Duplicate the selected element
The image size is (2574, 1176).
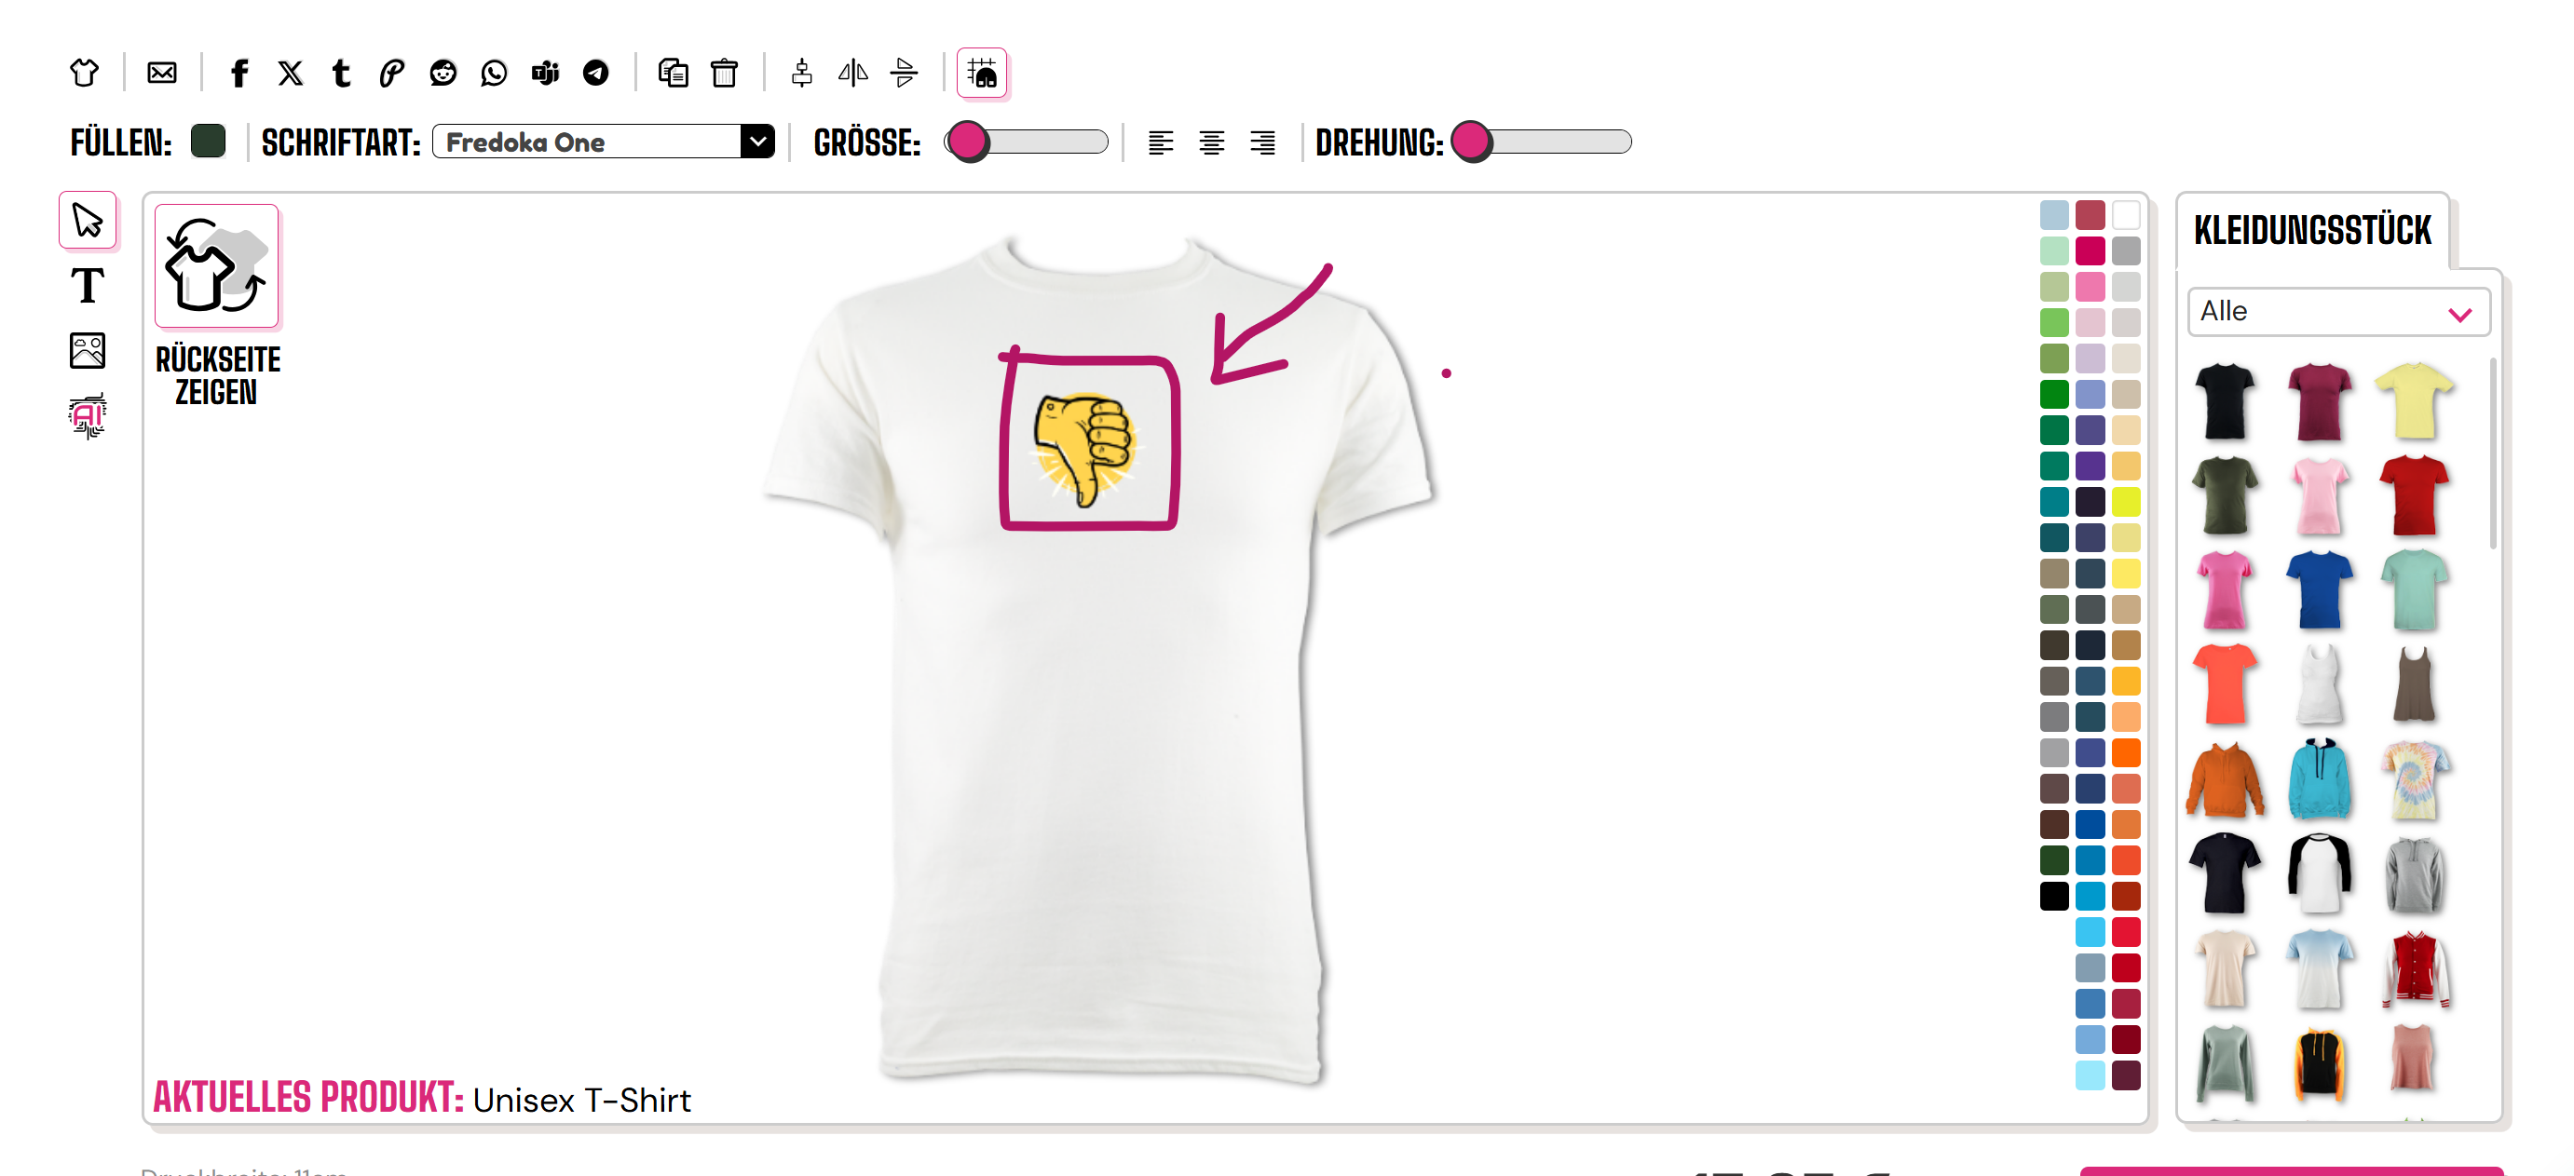click(x=673, y=73)
